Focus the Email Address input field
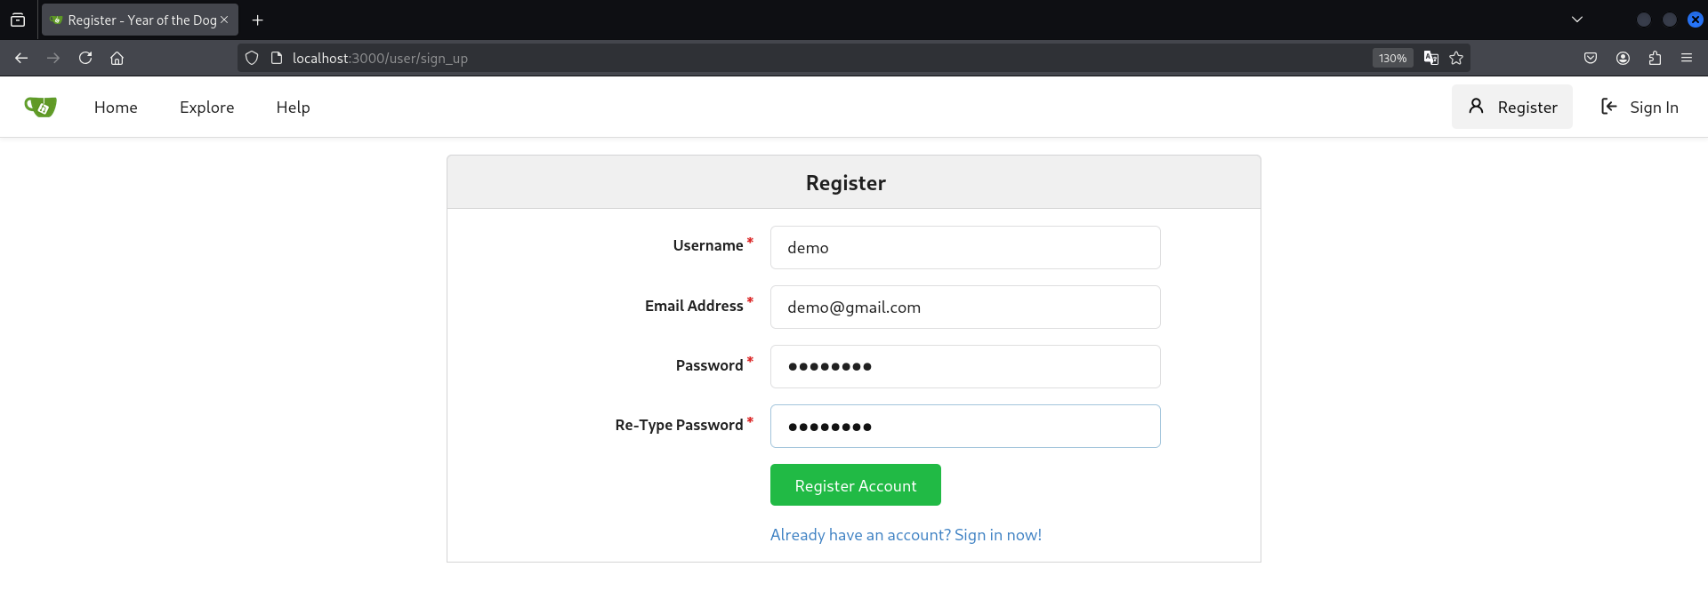The image size is (1708, 591). click(x=965, y=307)
